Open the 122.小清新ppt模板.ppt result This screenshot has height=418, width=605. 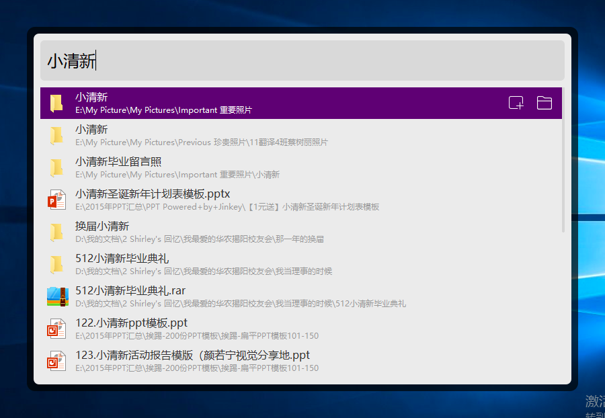(301, 329)
